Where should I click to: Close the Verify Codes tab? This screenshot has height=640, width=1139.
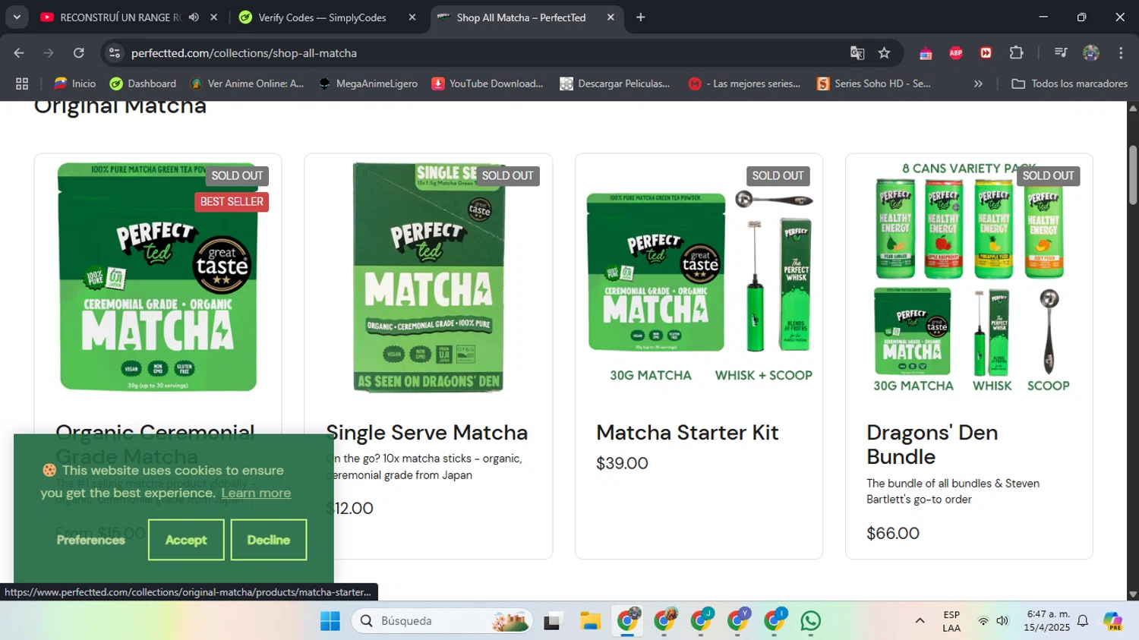pyautogui.click(x=412, y=17)
